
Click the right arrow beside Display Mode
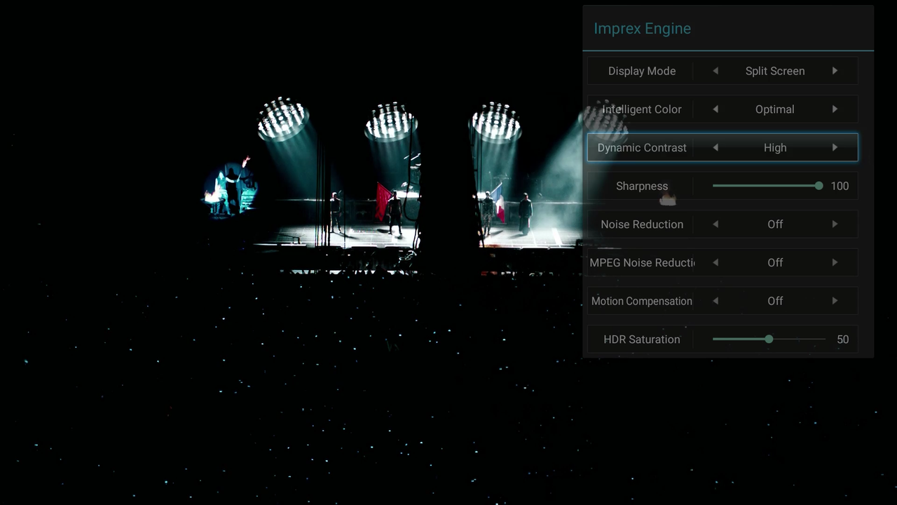[835, 71]
